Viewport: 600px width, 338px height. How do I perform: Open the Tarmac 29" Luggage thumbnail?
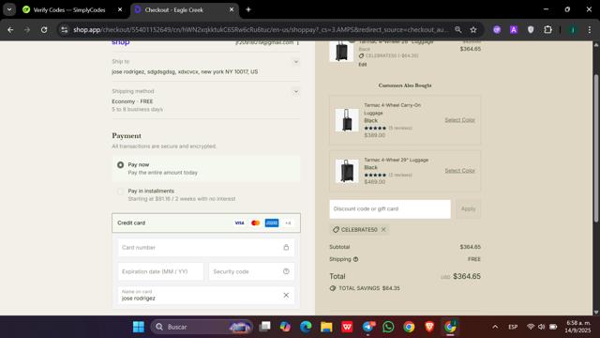(347, 171)
